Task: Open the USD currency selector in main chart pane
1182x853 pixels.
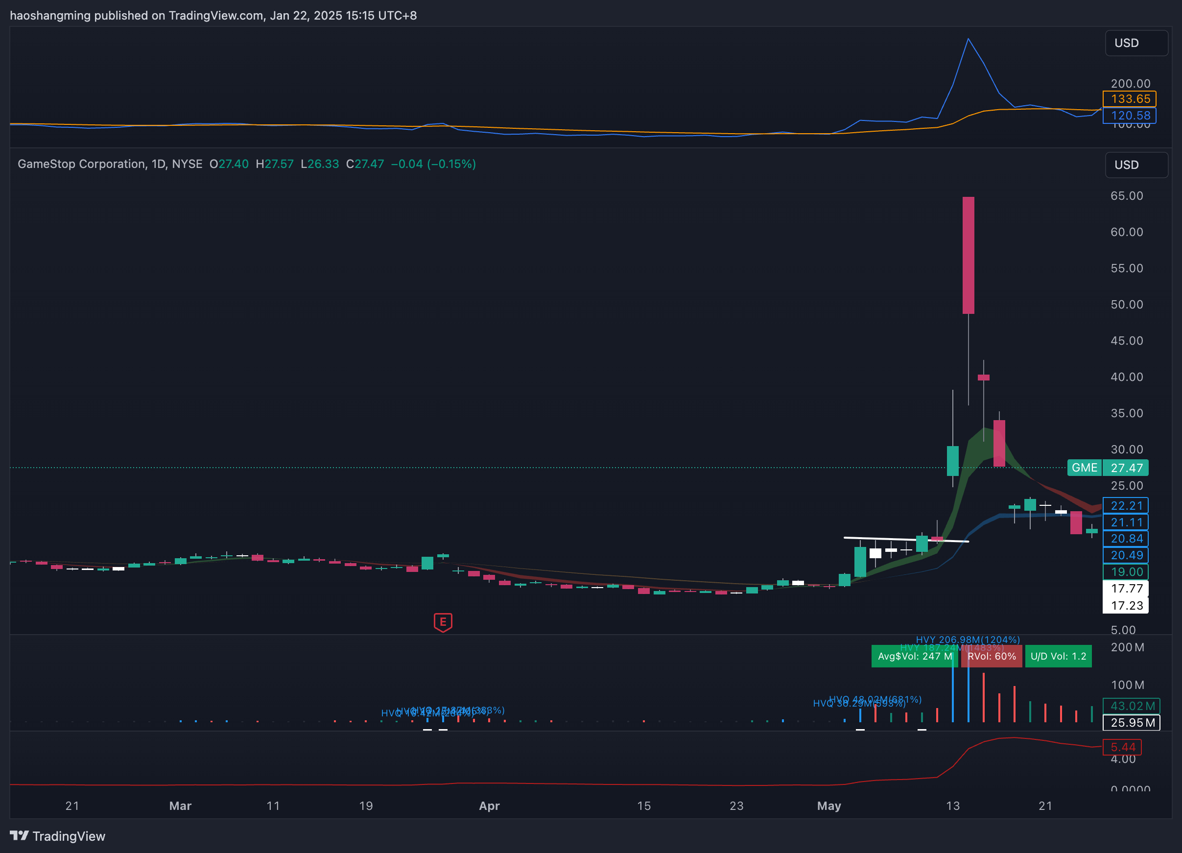Action: point(1135,165)
